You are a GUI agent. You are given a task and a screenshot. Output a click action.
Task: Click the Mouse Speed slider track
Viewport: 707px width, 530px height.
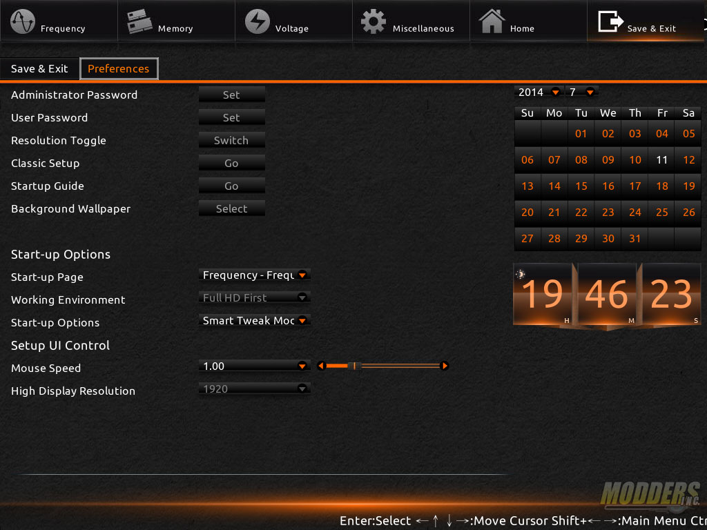(382, 366)
